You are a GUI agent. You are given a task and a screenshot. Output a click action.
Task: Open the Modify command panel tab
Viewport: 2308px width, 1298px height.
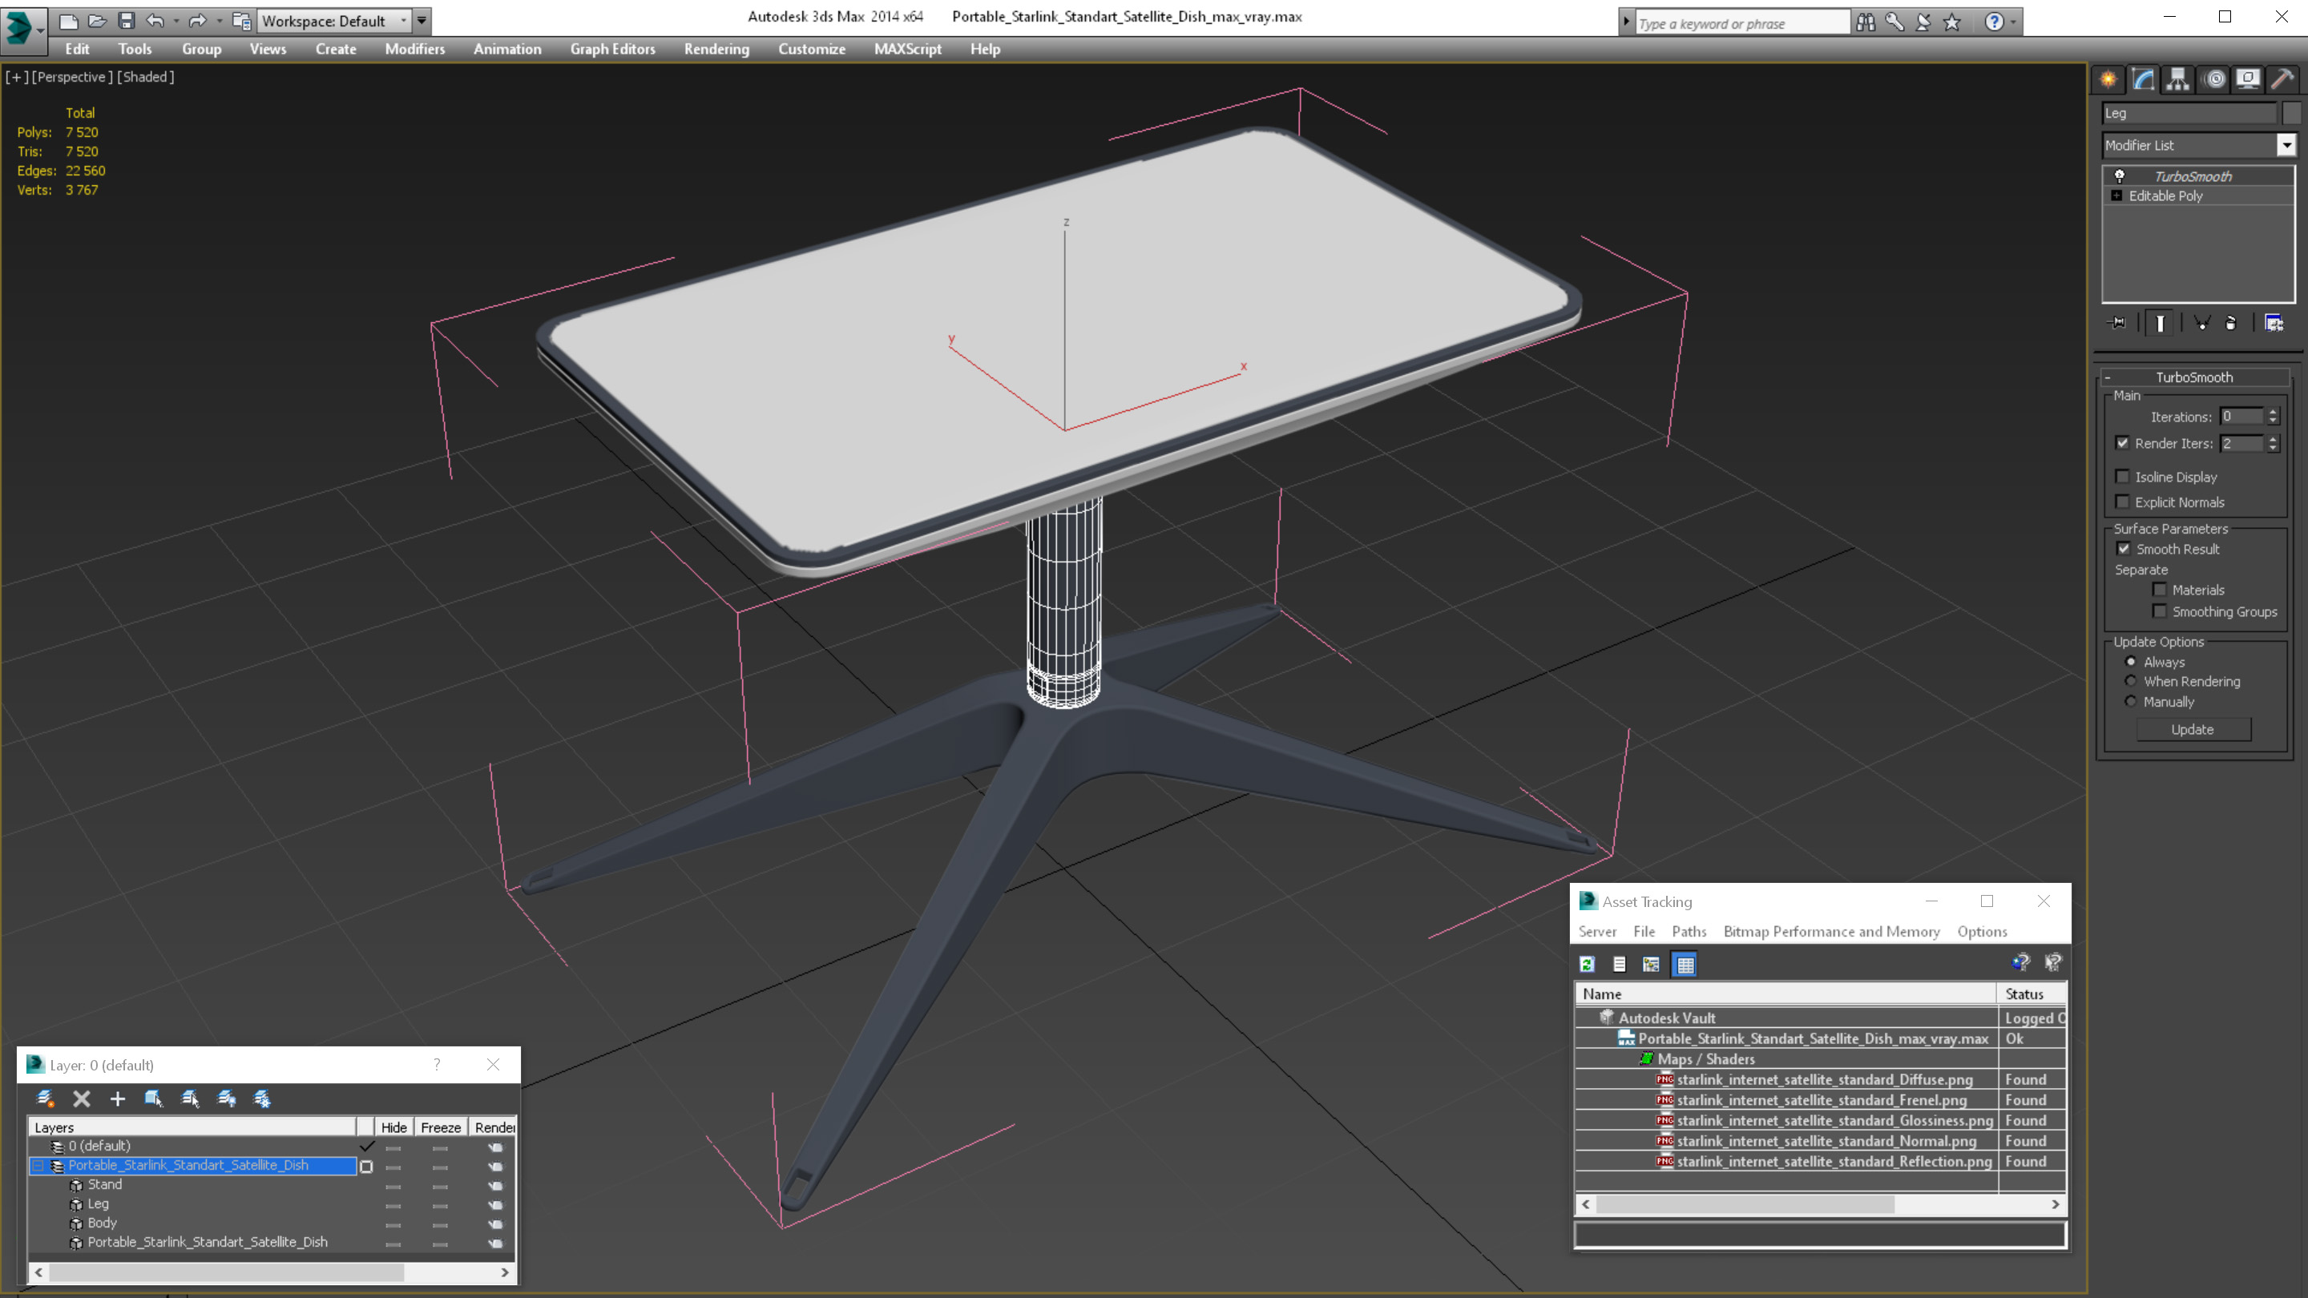[2143, 80]
